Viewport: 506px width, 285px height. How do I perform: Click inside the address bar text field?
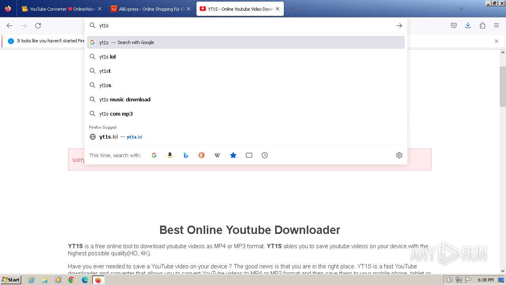click(245, 25)
